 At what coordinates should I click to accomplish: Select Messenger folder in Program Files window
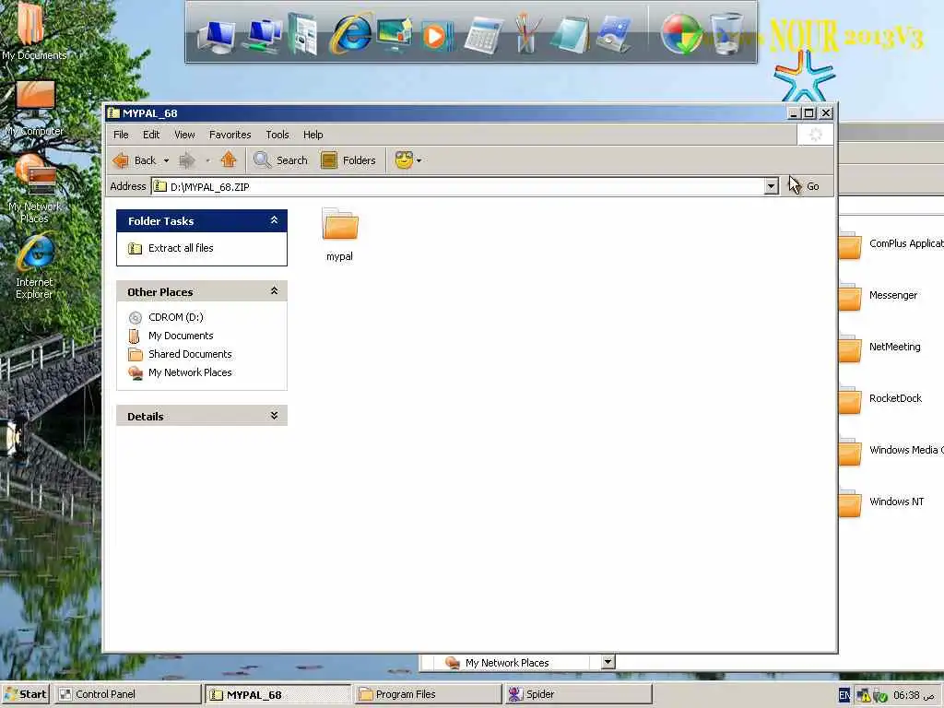[x=879, y=296]
